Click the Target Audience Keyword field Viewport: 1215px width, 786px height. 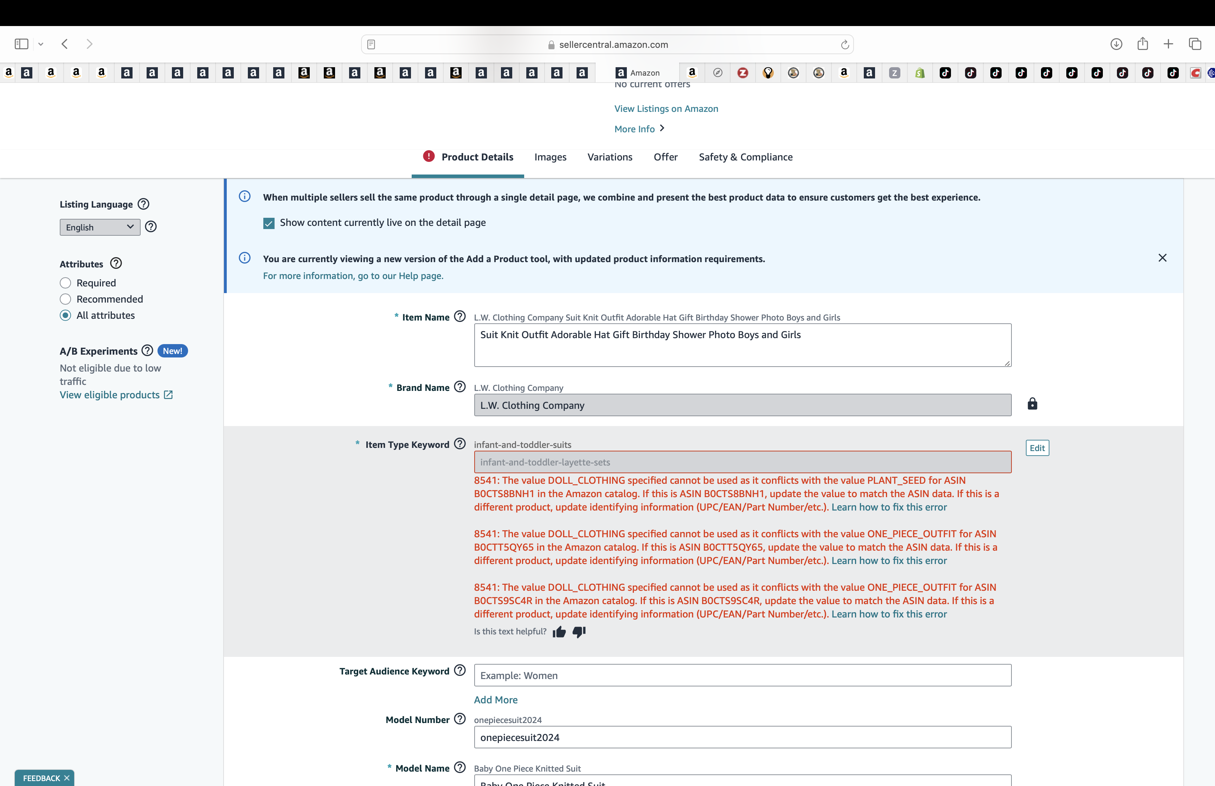[x=742, y=675]
